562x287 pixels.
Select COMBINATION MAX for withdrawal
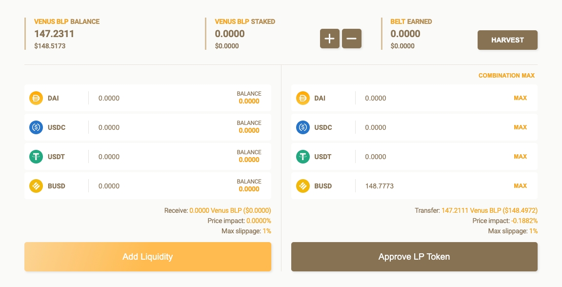click(506, 76)
